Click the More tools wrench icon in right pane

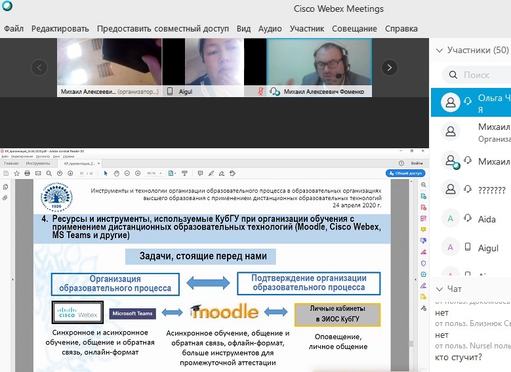click(x=423, y=308)
